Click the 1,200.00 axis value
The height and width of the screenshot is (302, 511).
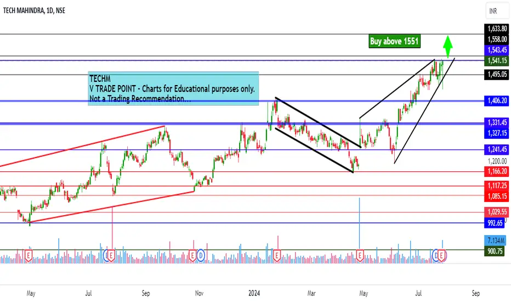pos(497,161)
